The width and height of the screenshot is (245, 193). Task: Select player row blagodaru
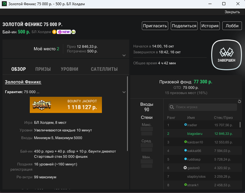[x=203, y=134]
